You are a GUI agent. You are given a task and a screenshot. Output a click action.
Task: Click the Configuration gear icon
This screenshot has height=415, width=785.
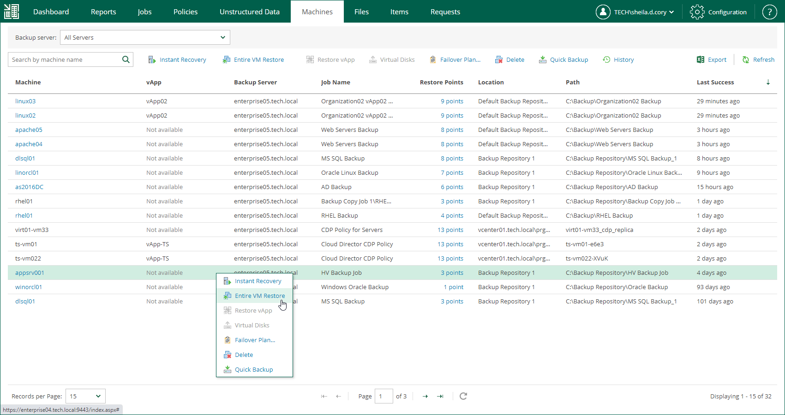(697, 12)
